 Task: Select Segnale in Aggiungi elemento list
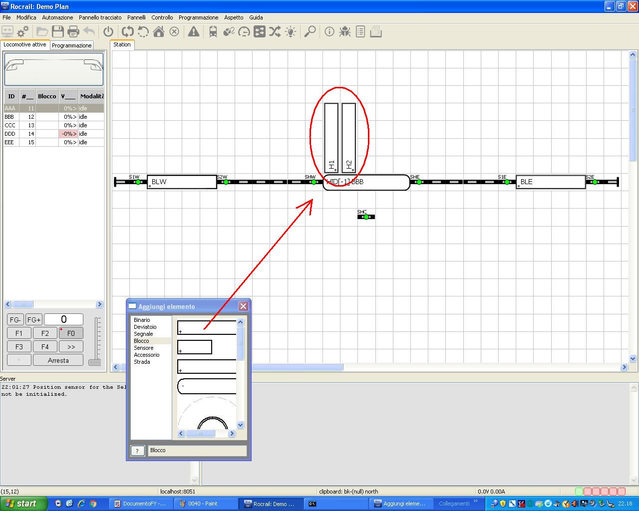143,334
